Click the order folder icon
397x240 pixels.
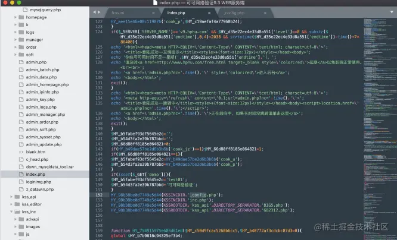click(21, 47)
